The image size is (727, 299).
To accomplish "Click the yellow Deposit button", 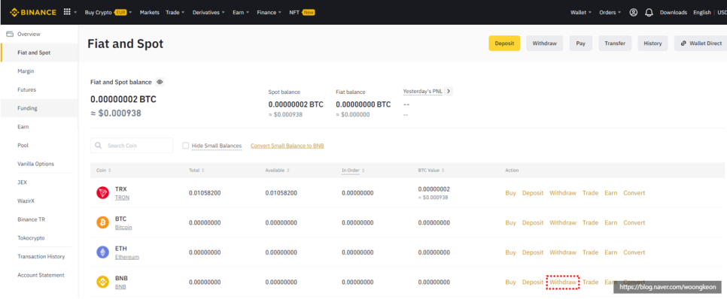I will click(x=504, y=43).
